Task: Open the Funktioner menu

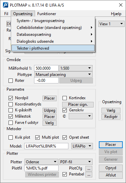Action: (x=46, y=14)
